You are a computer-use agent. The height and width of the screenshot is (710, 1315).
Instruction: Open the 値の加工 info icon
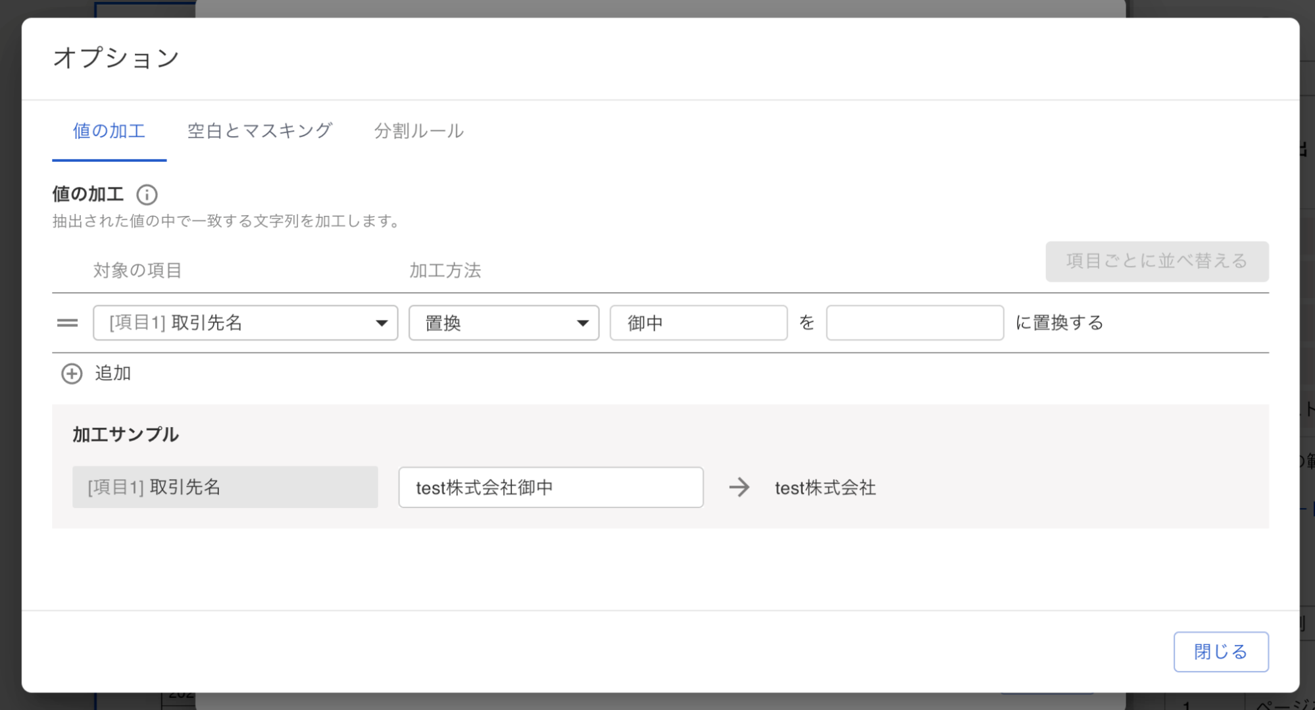147,195
